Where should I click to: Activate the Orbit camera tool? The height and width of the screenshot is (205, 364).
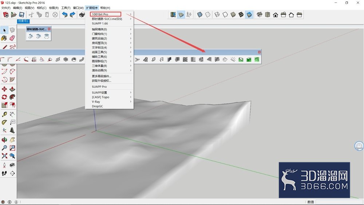click(4, 140)
